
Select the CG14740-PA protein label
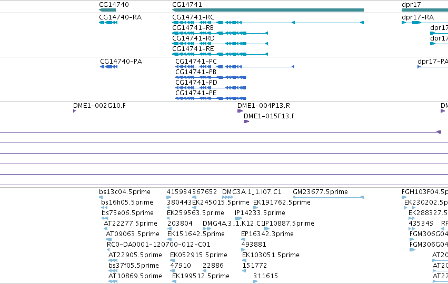[x=121, y=62]
